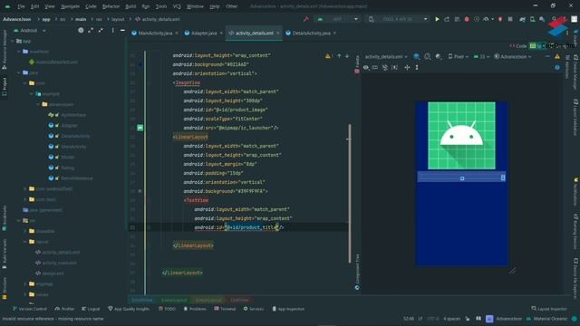Viewport: 580px width, 326px height.
Task: Click the night mode icon in design toolbar
Action: [438, 56]
